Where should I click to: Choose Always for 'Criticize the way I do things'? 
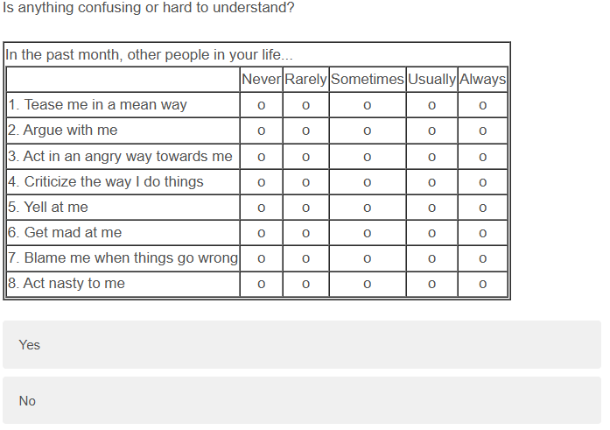click(x=482, y=182)
